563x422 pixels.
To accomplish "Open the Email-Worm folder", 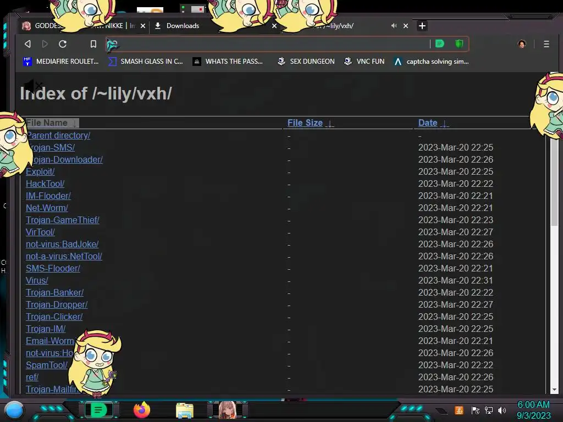I will point(50,341).
